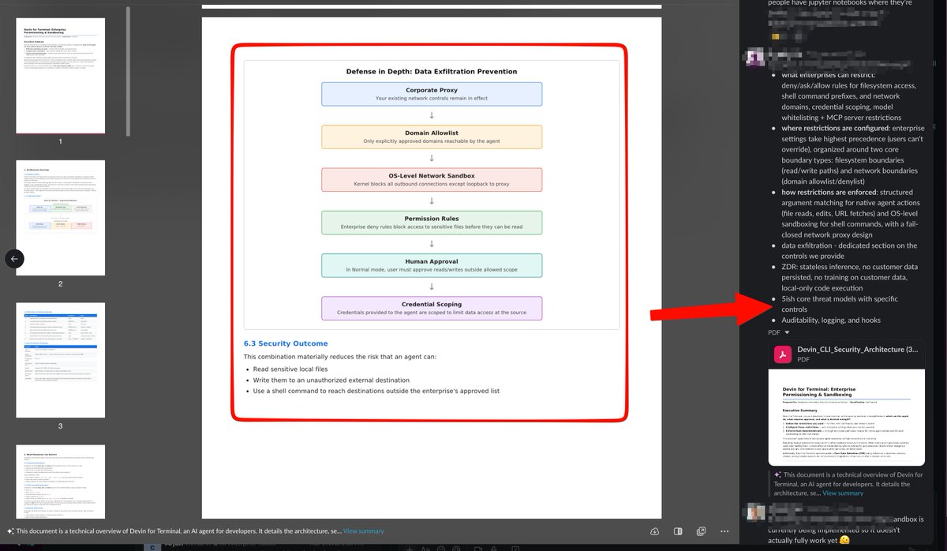Click the '6.3 Security Outcome' heading
Image resolution: width=947 pixels, height=551 pixels.
(286, 343)
